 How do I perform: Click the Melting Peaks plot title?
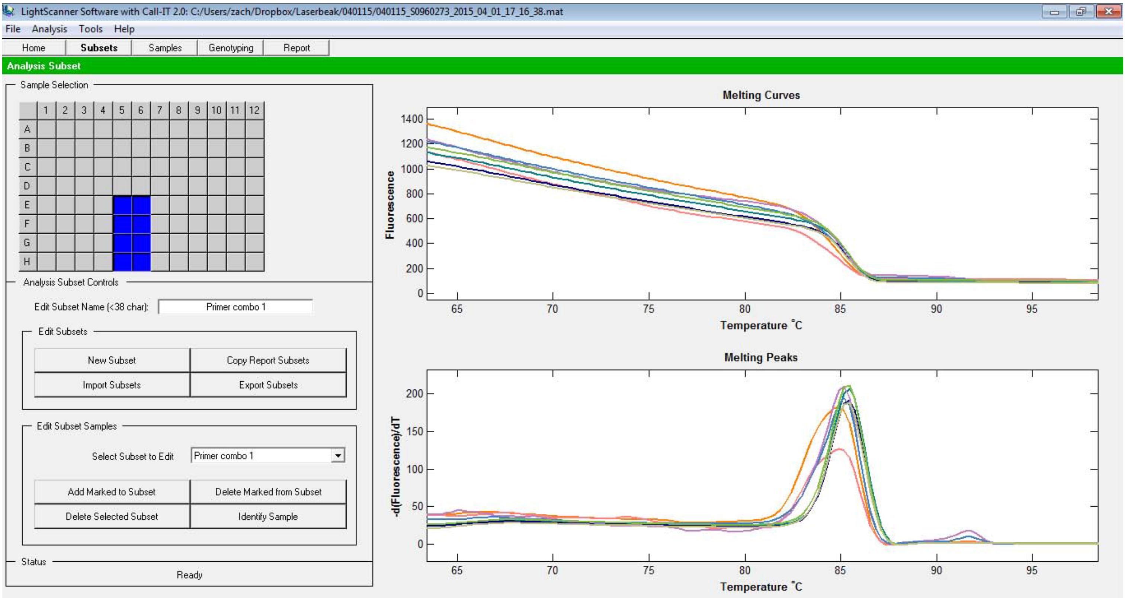coord(760,357)
